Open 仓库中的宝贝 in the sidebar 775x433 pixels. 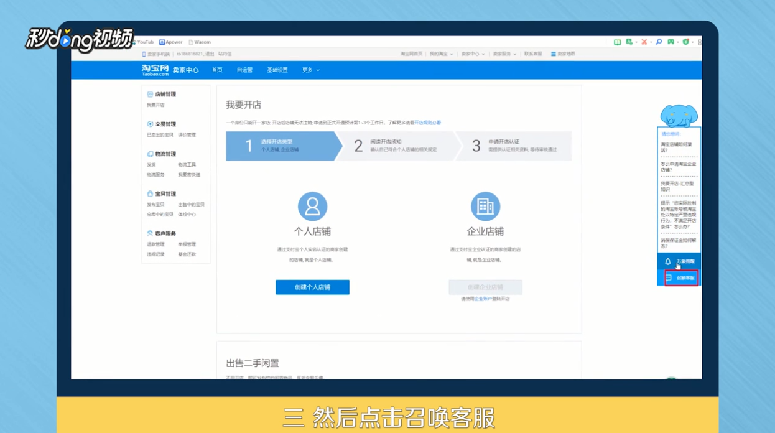click(x=160, y=215)
